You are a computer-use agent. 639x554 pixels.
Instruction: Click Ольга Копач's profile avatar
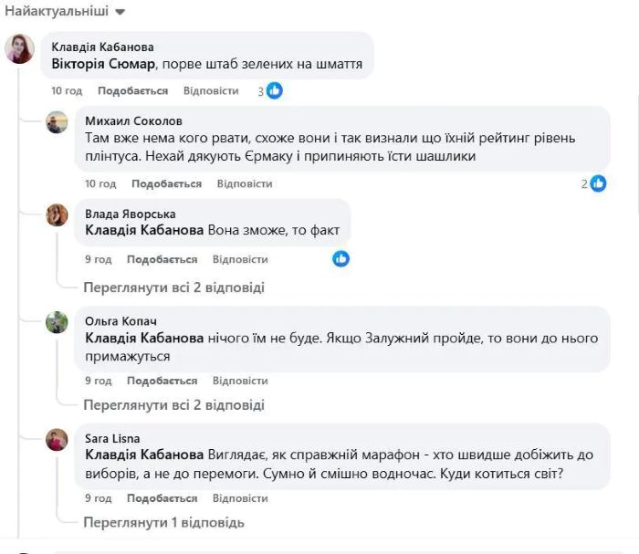pos(57,322)
